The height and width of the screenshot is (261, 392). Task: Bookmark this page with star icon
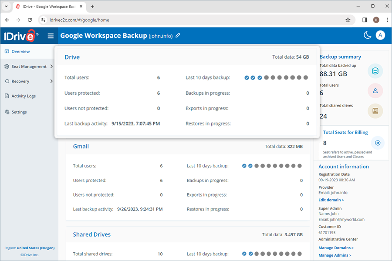(348, 20)
